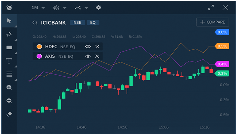Click the V: 51.0k volume value
The image size is (237, 135).
117,37
